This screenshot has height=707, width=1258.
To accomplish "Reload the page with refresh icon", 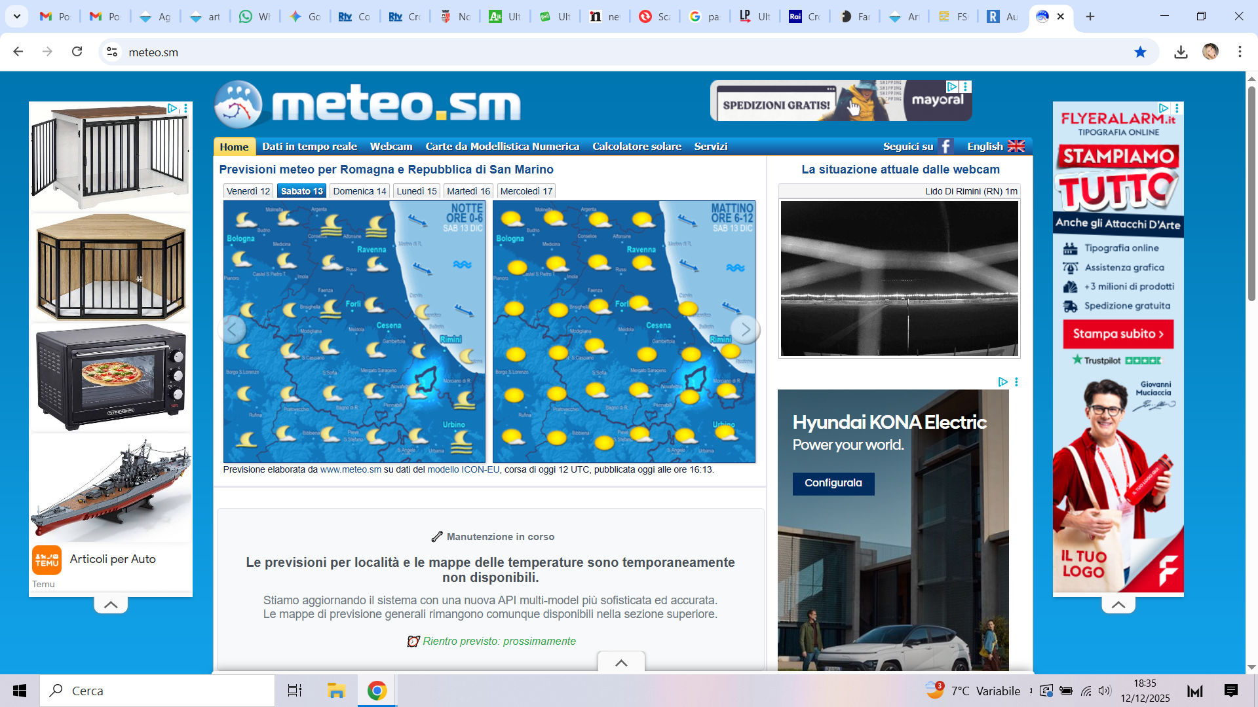I will pyautogui.click(x=77, y=52).
